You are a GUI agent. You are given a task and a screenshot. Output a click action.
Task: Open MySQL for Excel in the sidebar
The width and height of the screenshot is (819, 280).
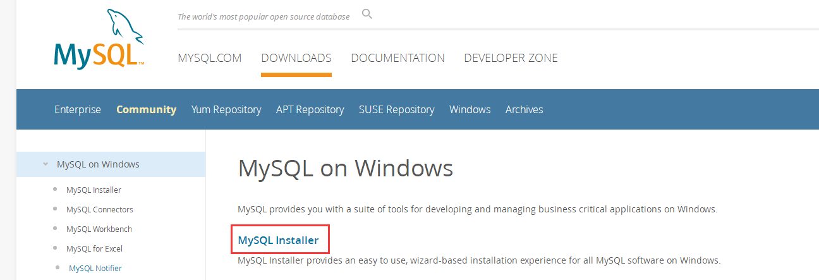(x=94, y=248)
